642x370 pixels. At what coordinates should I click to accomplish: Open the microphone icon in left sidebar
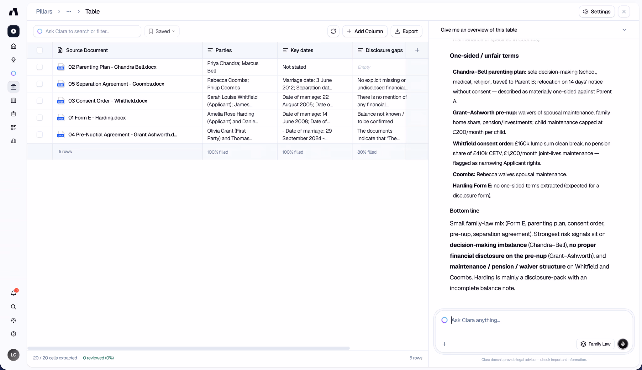click(x=13, y=60)
